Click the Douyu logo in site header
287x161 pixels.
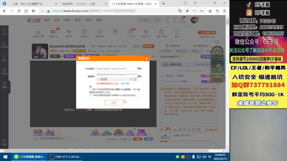pos(34,20)
